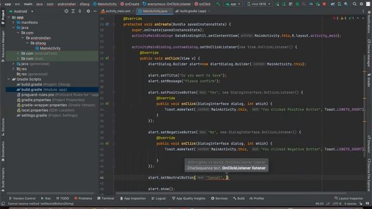Viewport: 372px width, 209px height.
Task: Open Build tool window
Action: coord(239,199)
